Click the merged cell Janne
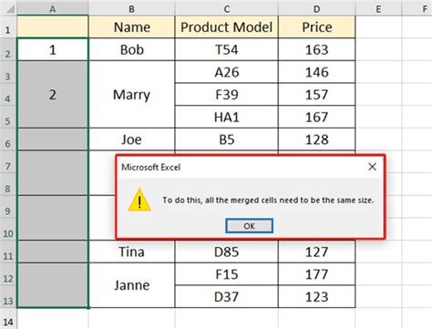This screenshot has width=432, height=329. pos(131,285)
